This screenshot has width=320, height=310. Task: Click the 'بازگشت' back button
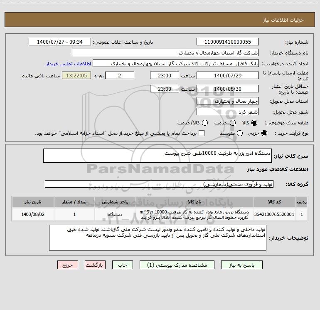coord(95,265)
